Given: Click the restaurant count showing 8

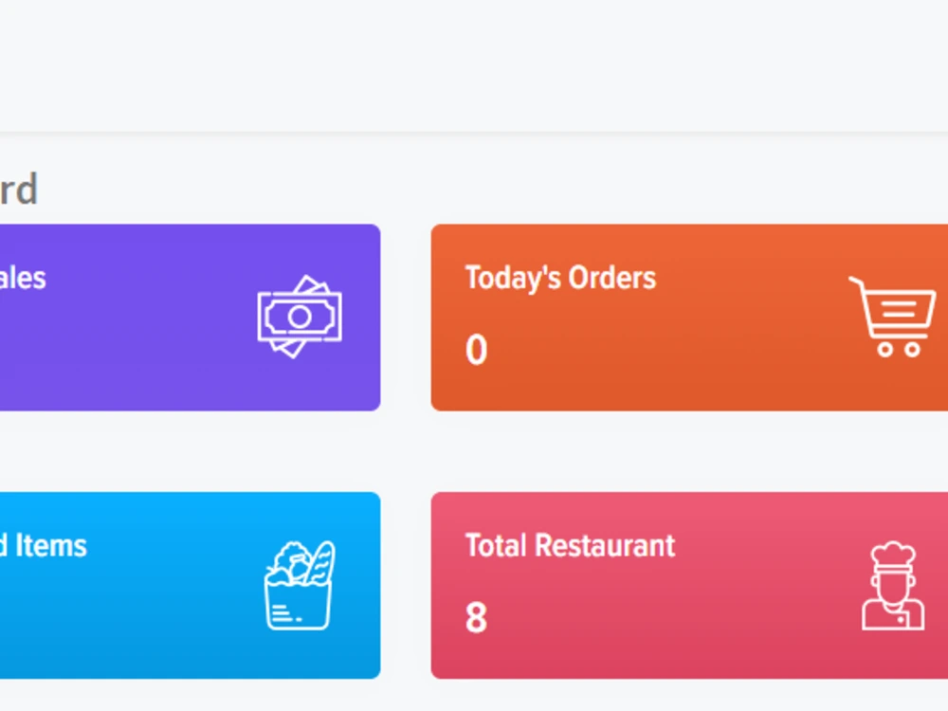Looking at the screenshot, I should 478,618.
